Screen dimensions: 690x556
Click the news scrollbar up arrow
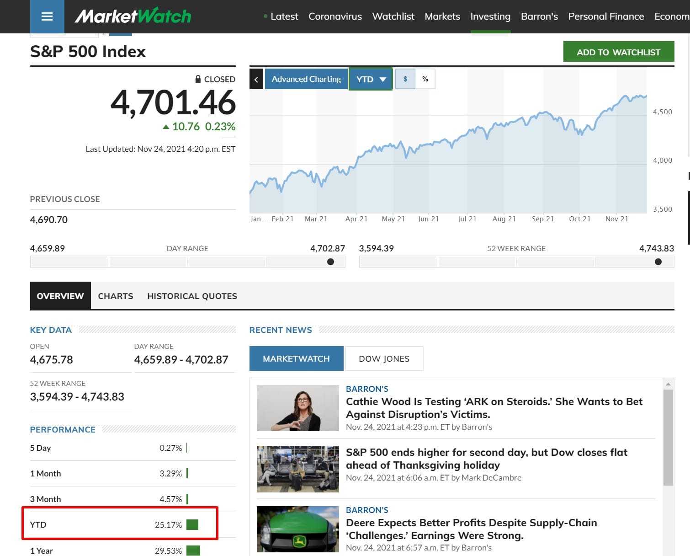(668, 384)
